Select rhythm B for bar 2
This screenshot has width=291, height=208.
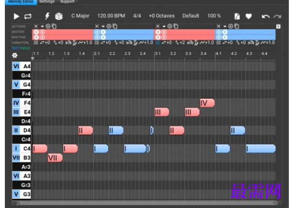[x=103, y=37]
